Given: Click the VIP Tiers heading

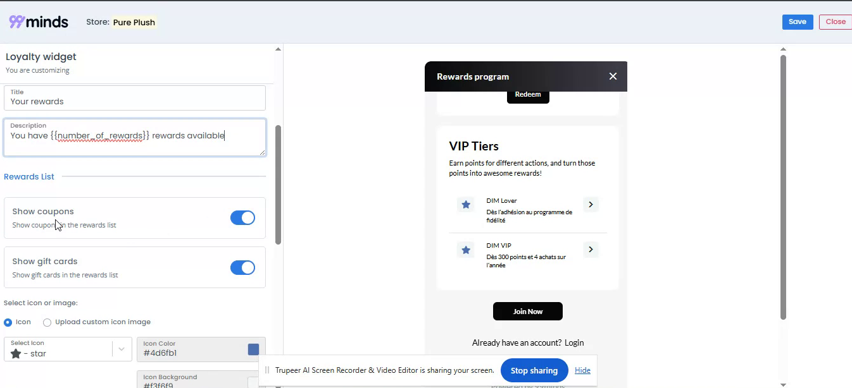Looking at the screenshot, I should 474,146.
